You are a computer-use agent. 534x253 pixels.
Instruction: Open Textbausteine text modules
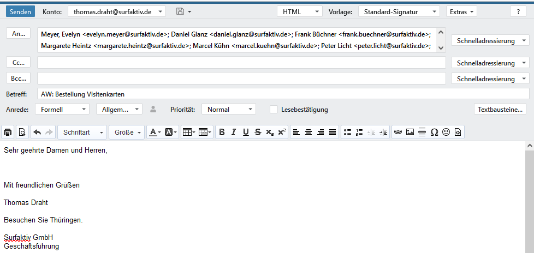pyautogui.click(x=501, y=110)
